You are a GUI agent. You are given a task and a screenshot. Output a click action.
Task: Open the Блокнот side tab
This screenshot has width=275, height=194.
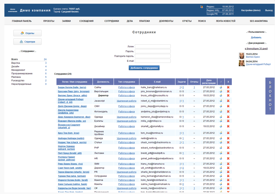270,96
